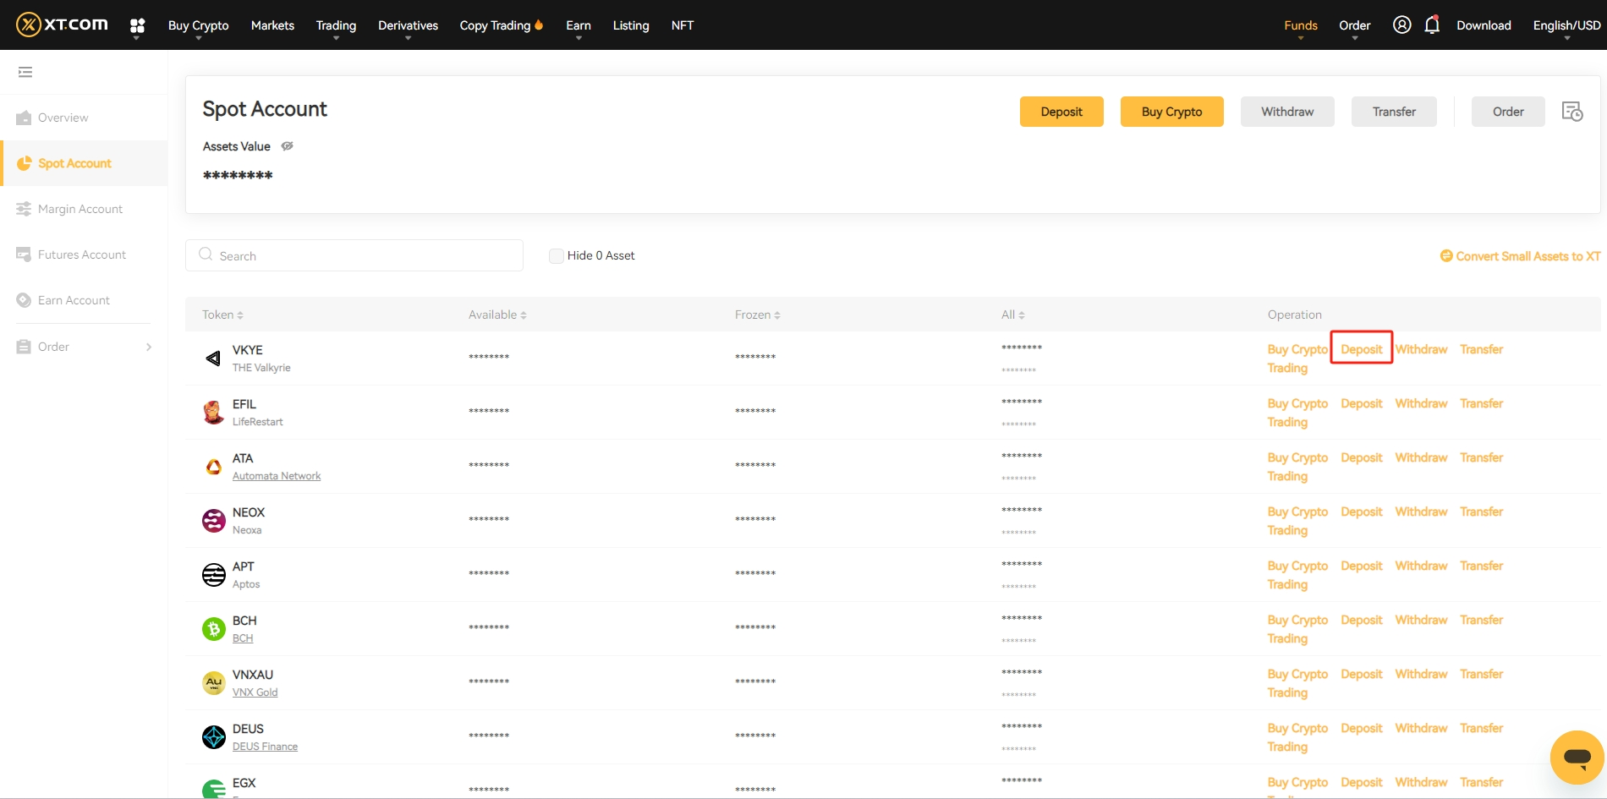
Task: Open the user profile icon
Action: [x=1401, y=25]
